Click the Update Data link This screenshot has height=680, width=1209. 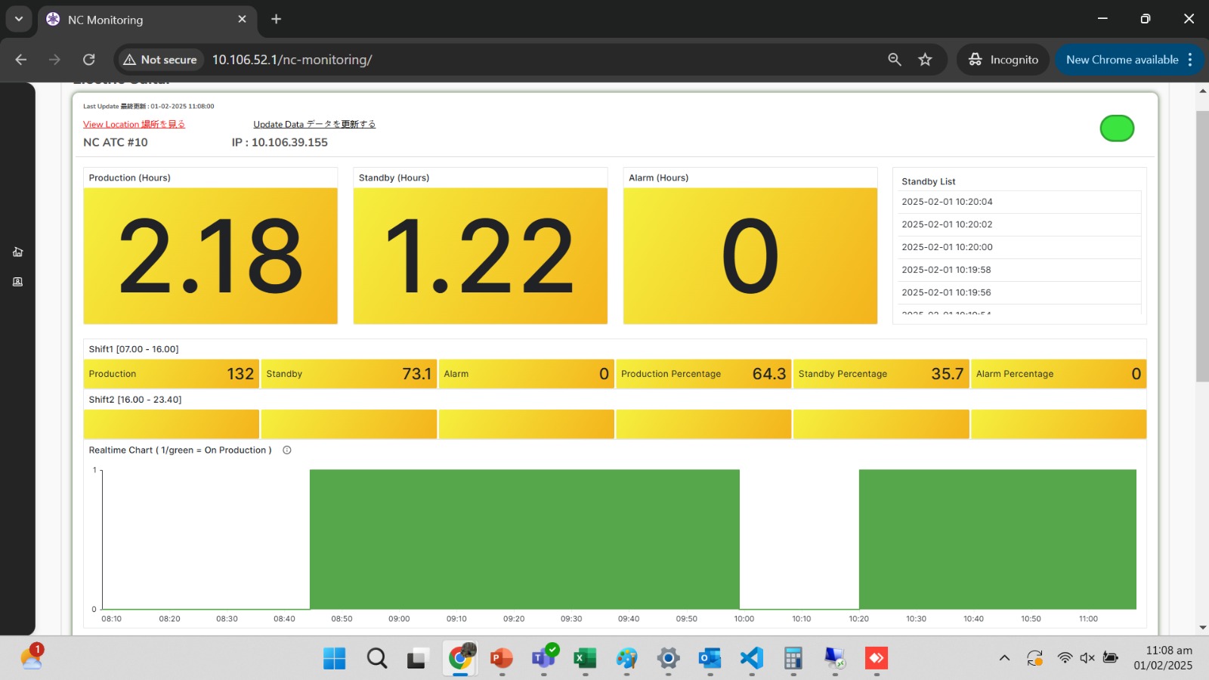314,125
